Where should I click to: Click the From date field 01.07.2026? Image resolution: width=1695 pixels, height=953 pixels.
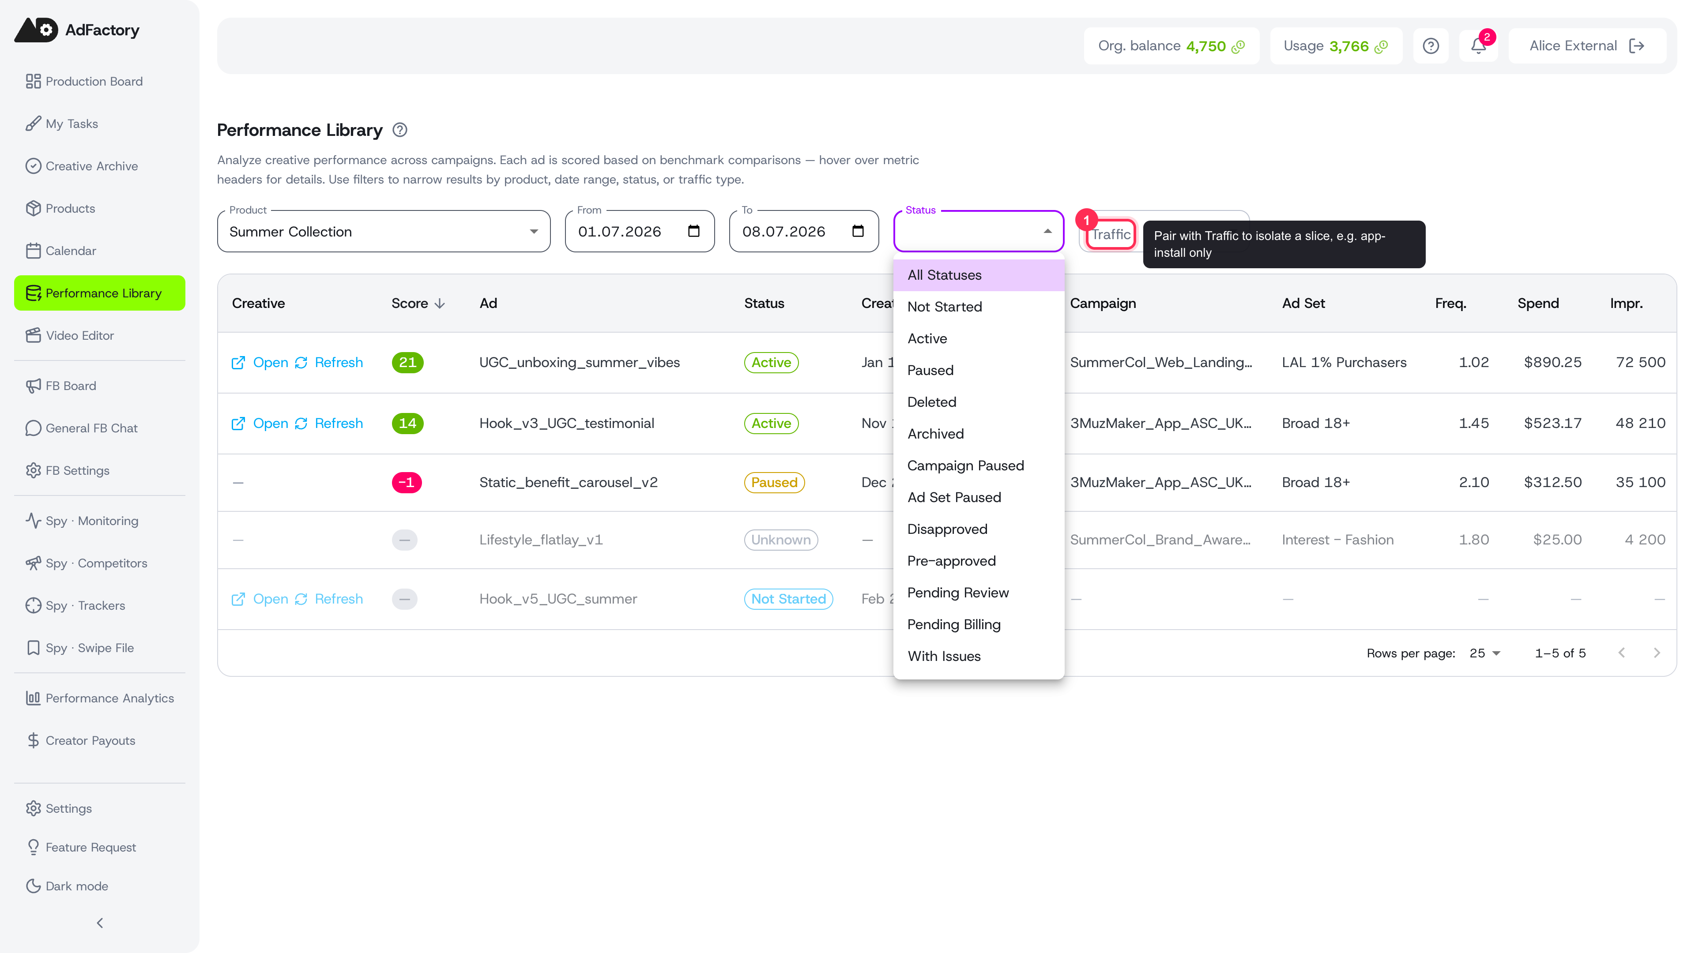point(640,232)
